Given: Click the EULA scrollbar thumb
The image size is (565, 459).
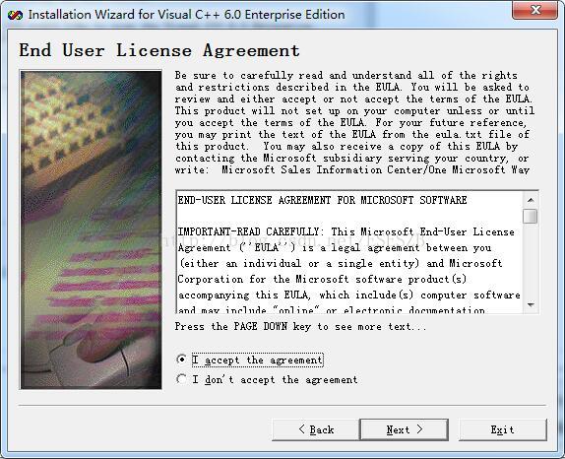Looking at the screenshot, I should click(530, 216).
